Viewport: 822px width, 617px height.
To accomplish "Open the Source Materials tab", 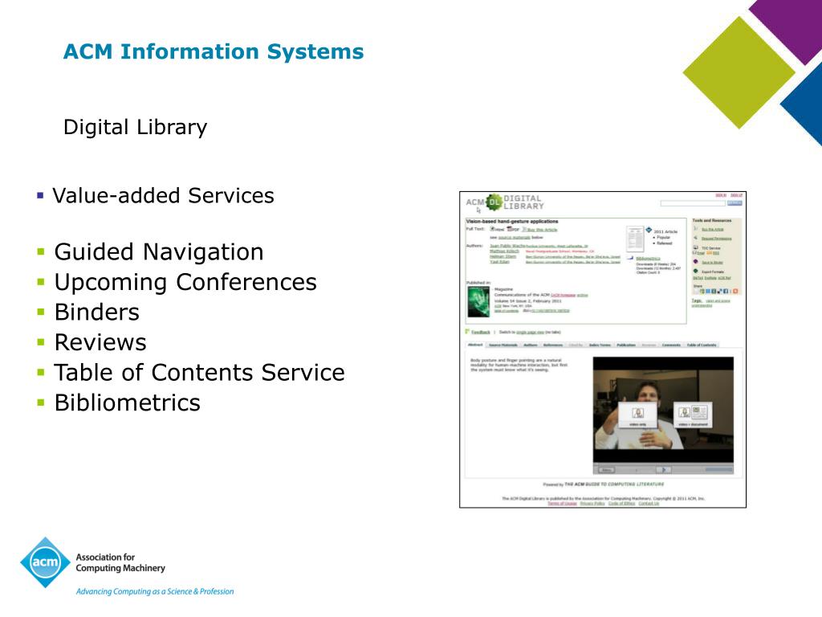I will (503, 345).
